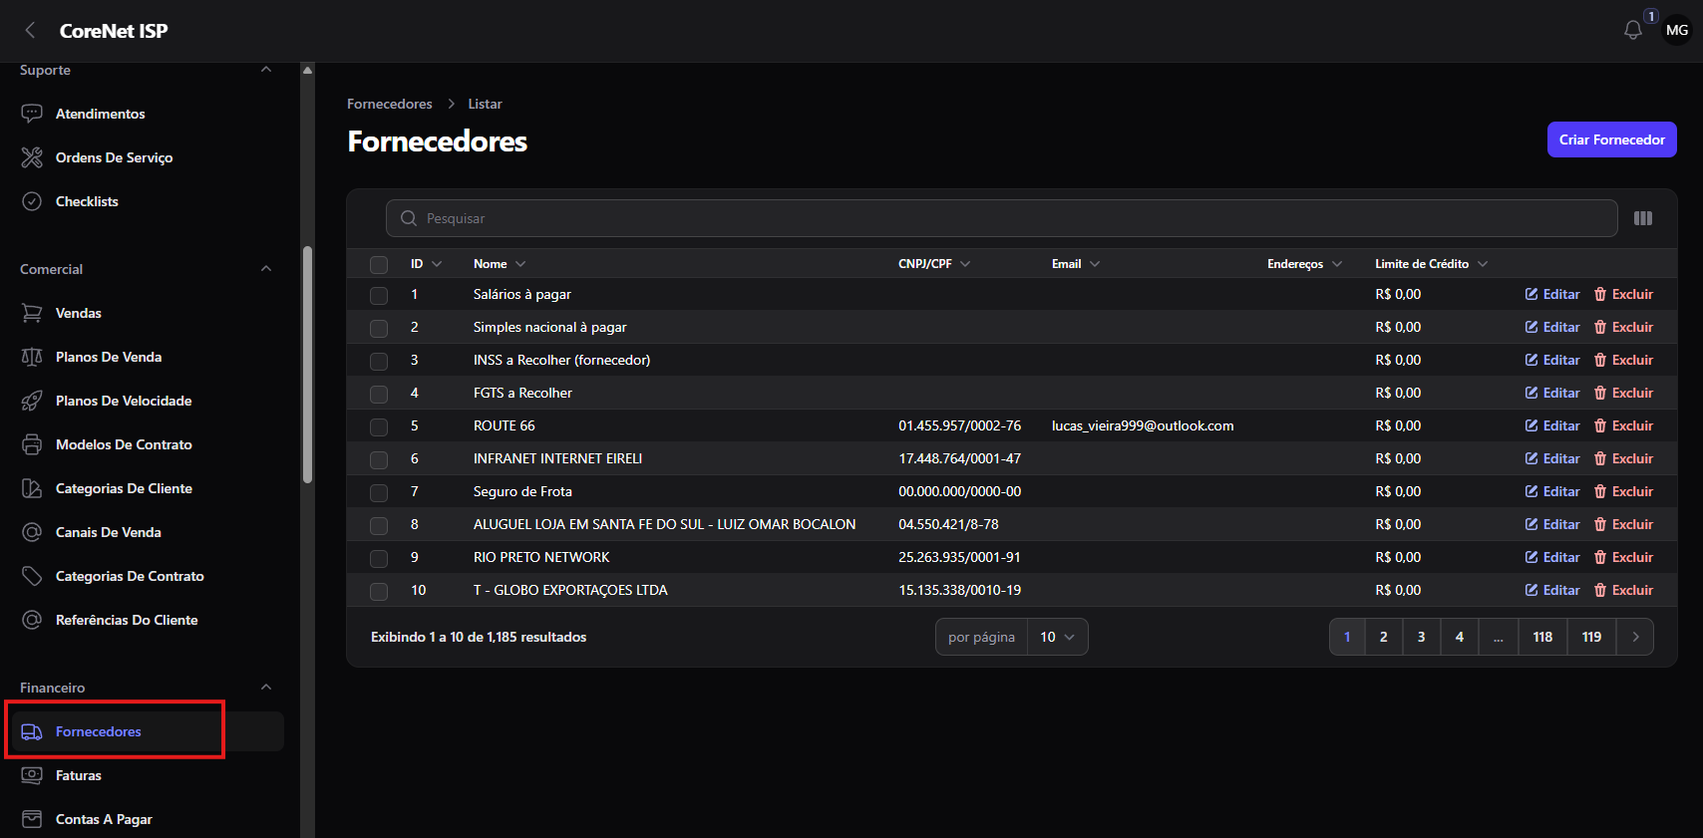
Task: Collapse the Financeiro sidebar group
Action: [x=266, y=688]
